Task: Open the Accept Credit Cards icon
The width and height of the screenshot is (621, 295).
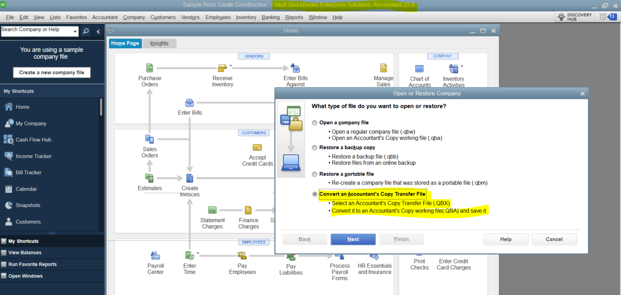Action: coord(257,147)
